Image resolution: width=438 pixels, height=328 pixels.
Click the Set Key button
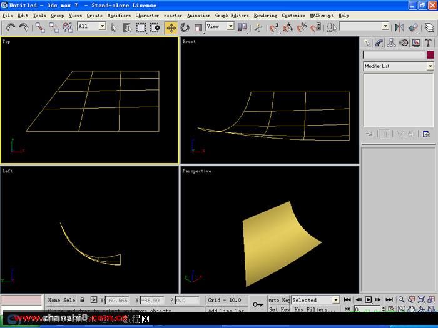pyautogui.click(x=279, y=309)
